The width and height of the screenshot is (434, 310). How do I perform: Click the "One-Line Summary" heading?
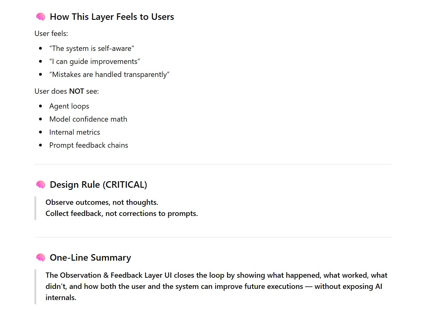pos(90,258)
